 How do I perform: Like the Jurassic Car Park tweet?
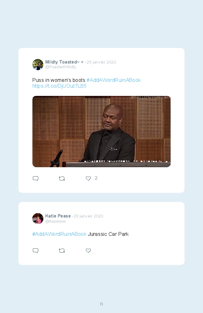coord(88,251)
